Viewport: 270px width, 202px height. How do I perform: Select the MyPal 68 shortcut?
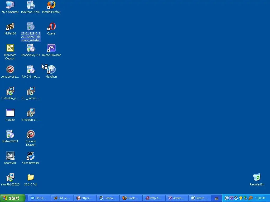click(x=10, y=28)
